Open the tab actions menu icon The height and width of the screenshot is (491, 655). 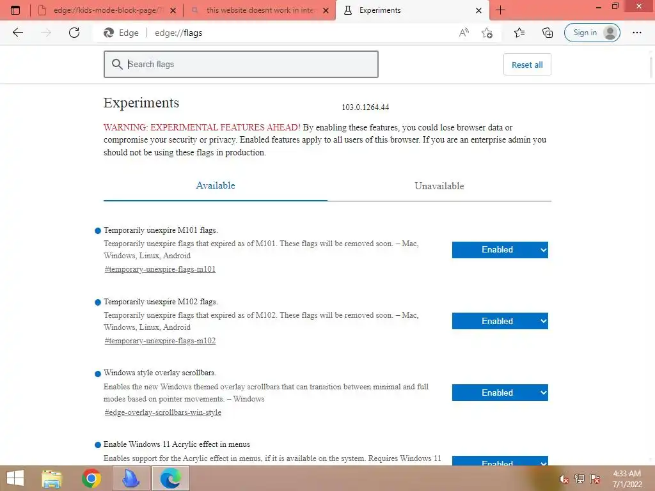click(x=15, y=10)
